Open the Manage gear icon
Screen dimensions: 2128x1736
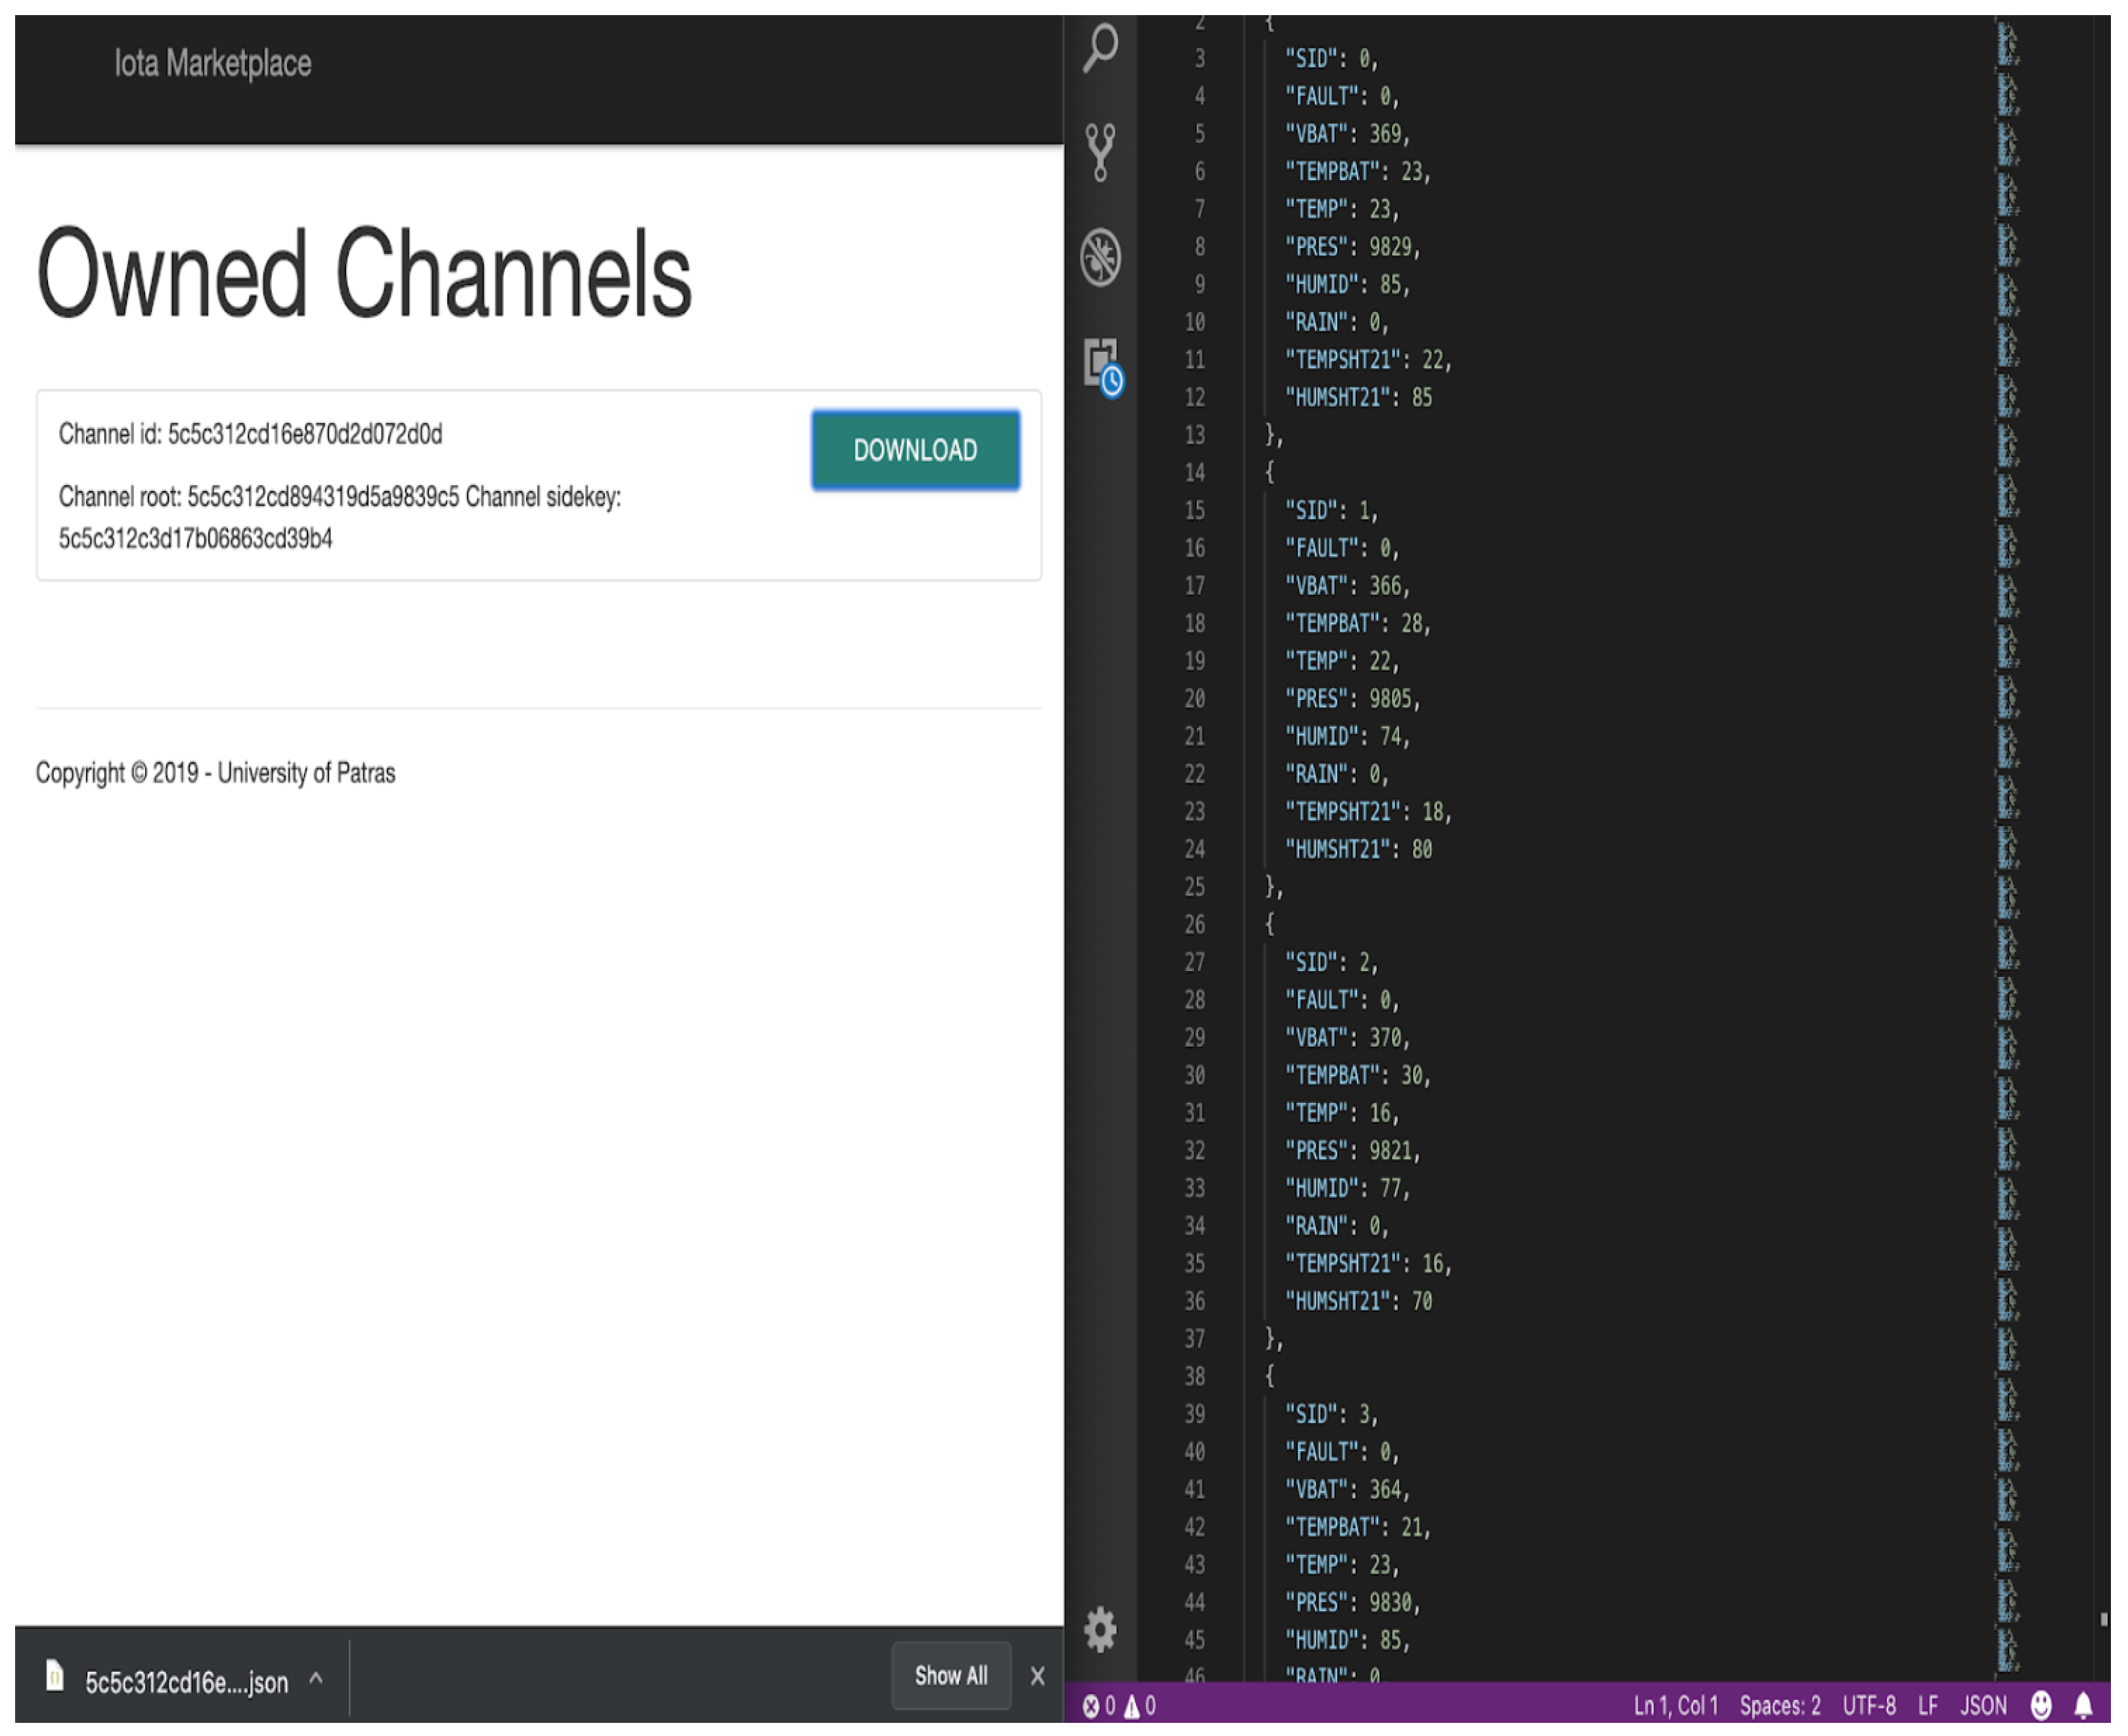(x=1101, y=1629)
